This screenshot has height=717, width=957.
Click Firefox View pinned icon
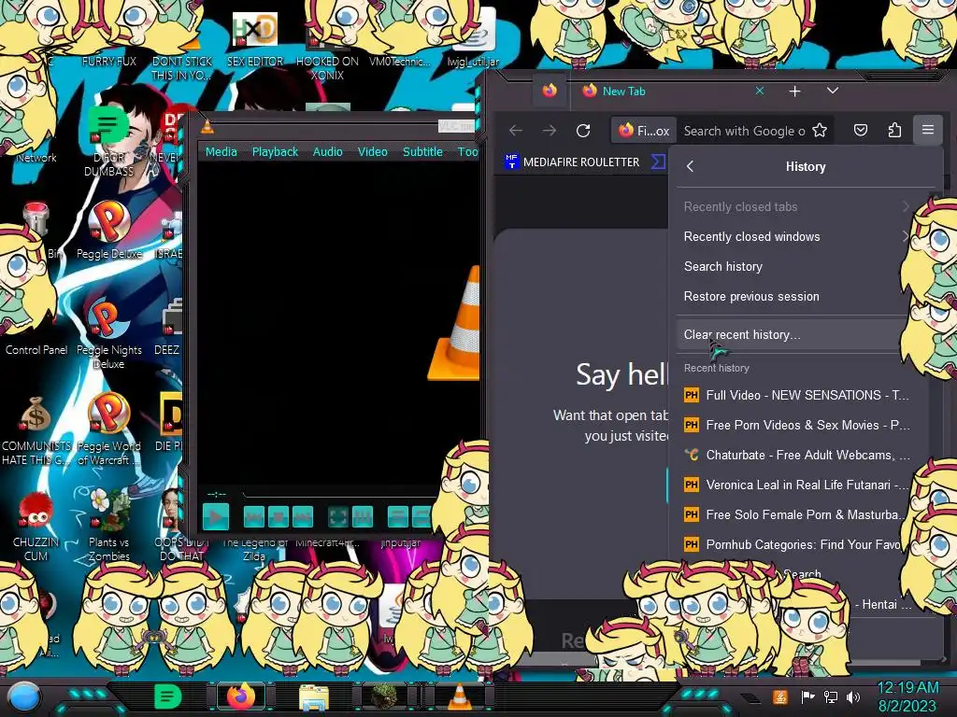coord(550,91)
